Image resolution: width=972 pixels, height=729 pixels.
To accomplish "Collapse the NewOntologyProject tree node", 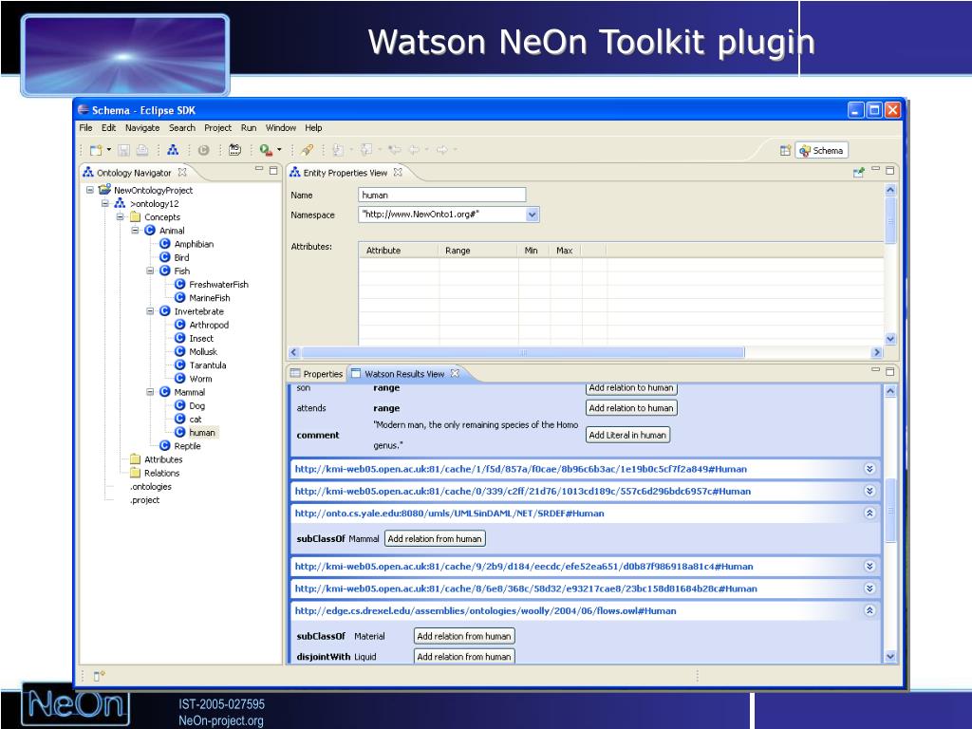I will click(x=90, y=190).
